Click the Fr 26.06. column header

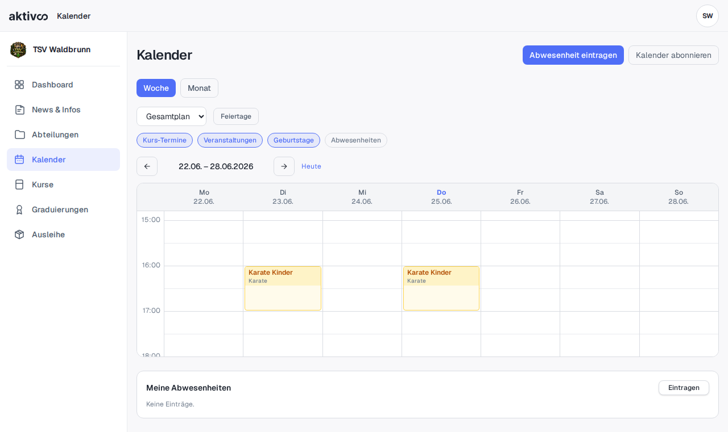tap(520, 197)
